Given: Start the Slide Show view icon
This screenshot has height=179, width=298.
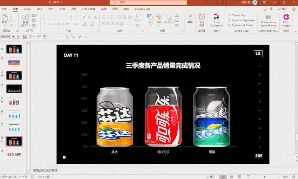Looking at the screenshot, I should (248, 177).
